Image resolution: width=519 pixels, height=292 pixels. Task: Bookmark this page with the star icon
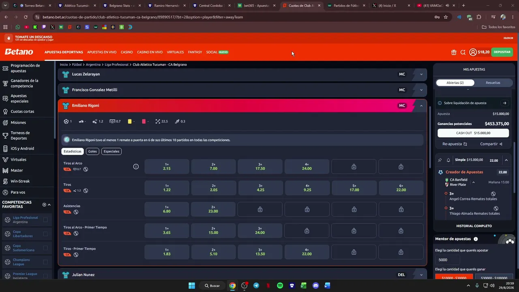click(446, 17)
